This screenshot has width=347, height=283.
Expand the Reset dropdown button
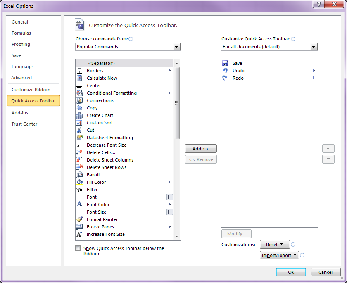(x=275, y=245)
